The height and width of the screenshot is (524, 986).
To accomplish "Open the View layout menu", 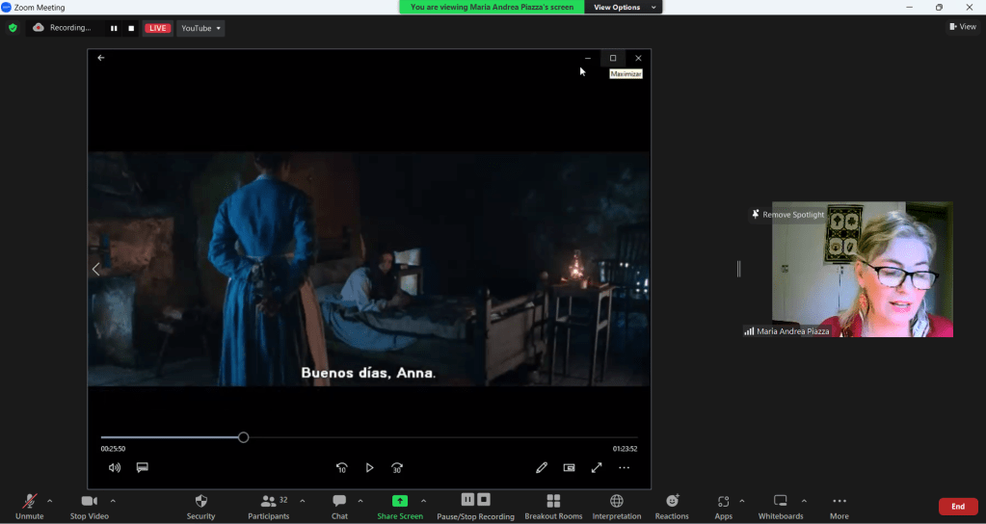I will click(962, 27).
